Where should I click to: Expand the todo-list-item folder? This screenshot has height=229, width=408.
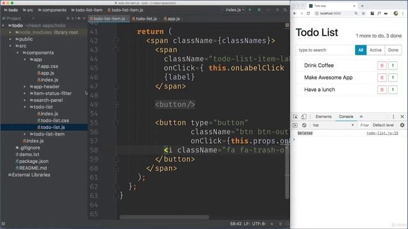25,134
